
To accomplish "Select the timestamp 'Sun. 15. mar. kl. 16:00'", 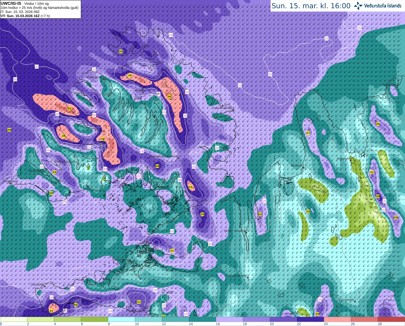I will point(311,6).
